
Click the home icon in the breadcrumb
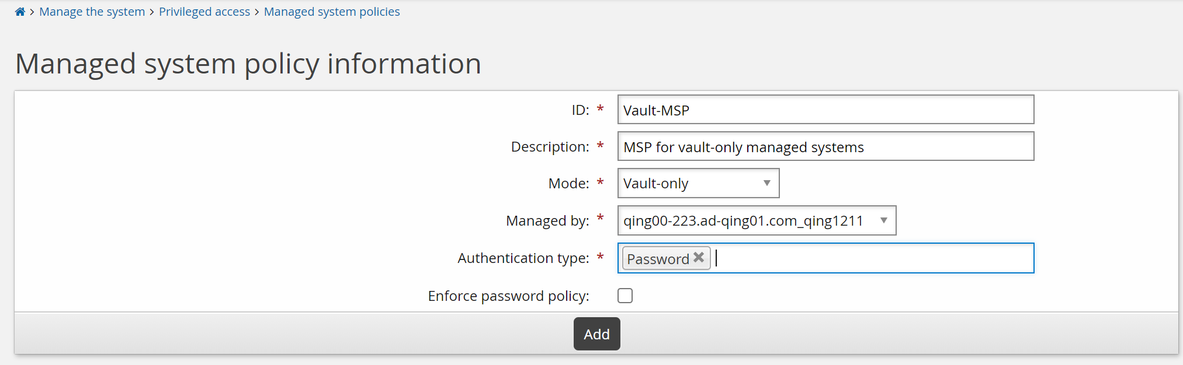(20, 12)
